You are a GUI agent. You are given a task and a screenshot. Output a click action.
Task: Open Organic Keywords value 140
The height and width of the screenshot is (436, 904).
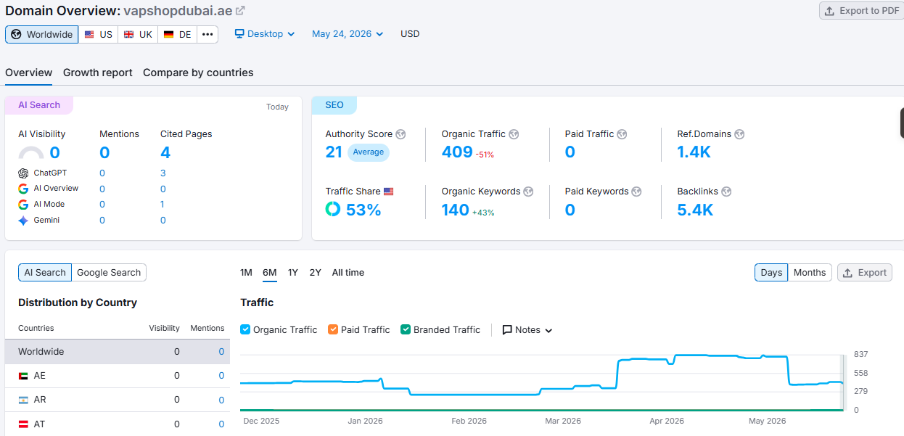456,210
